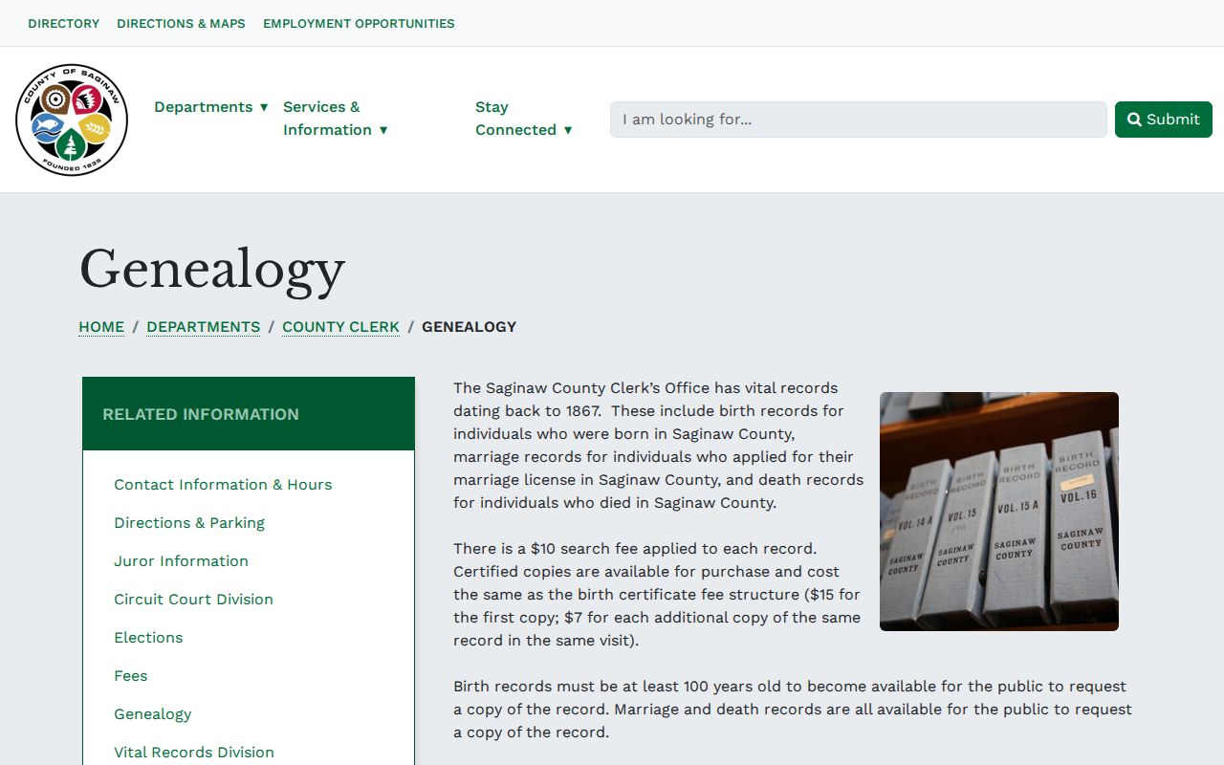This screenshot has height=765, width=1224.
Task: Open Vital Records Division sidebar link
Action: 194,753
